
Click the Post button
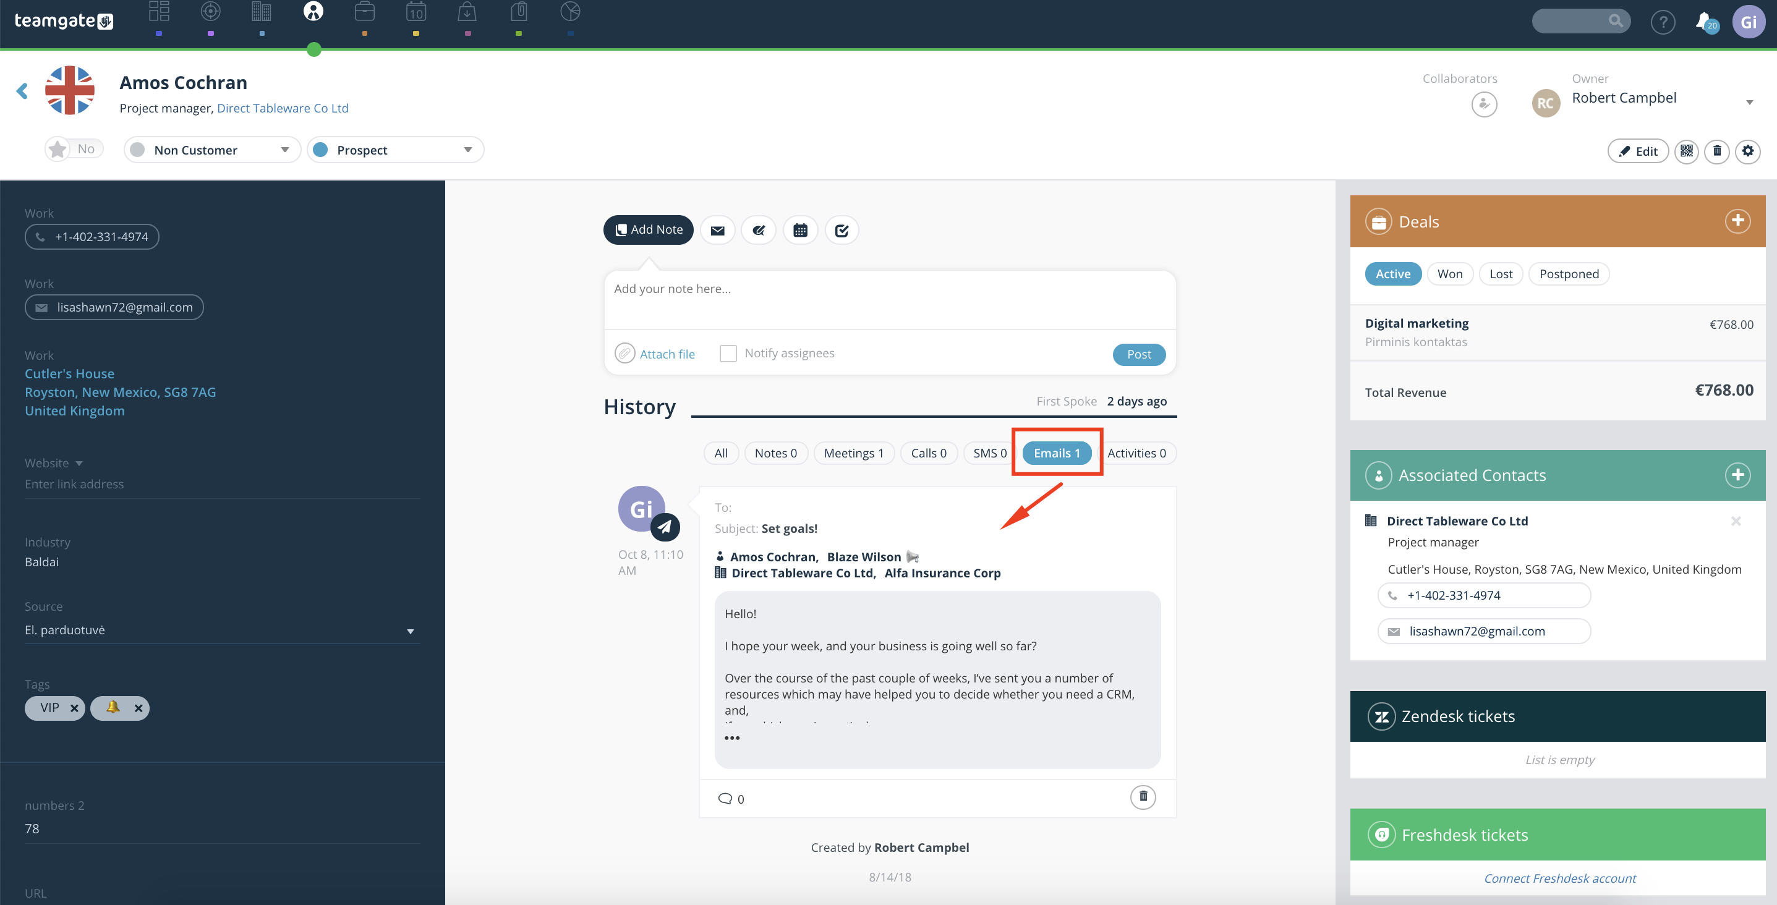coord(1139,354)
